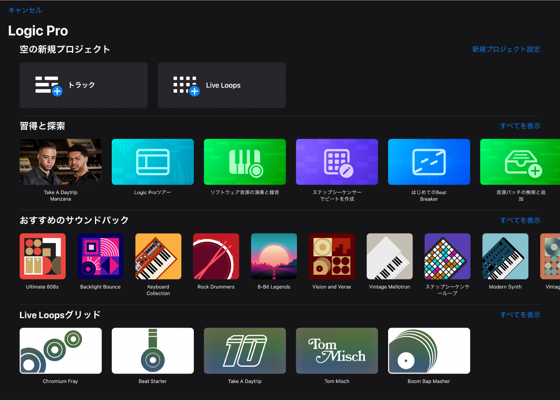Open the 8-Bit Legends sound pack
The height and width of the screenshot is (401, 560).
pos(274,256)
